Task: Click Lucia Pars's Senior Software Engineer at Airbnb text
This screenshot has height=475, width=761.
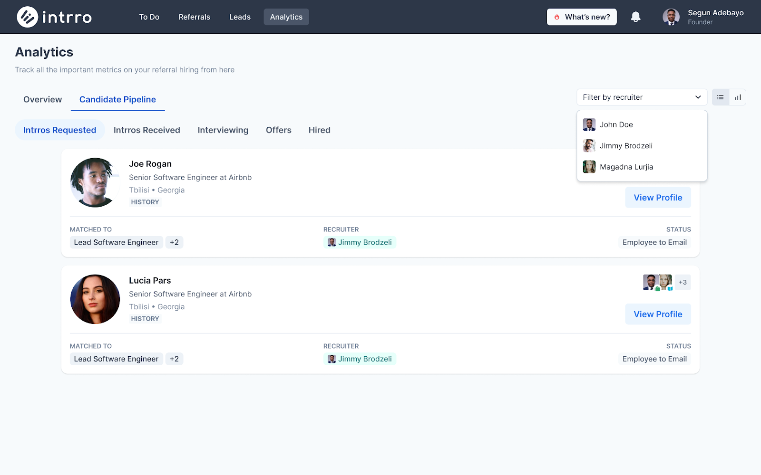Action: (x=190, y=294)
